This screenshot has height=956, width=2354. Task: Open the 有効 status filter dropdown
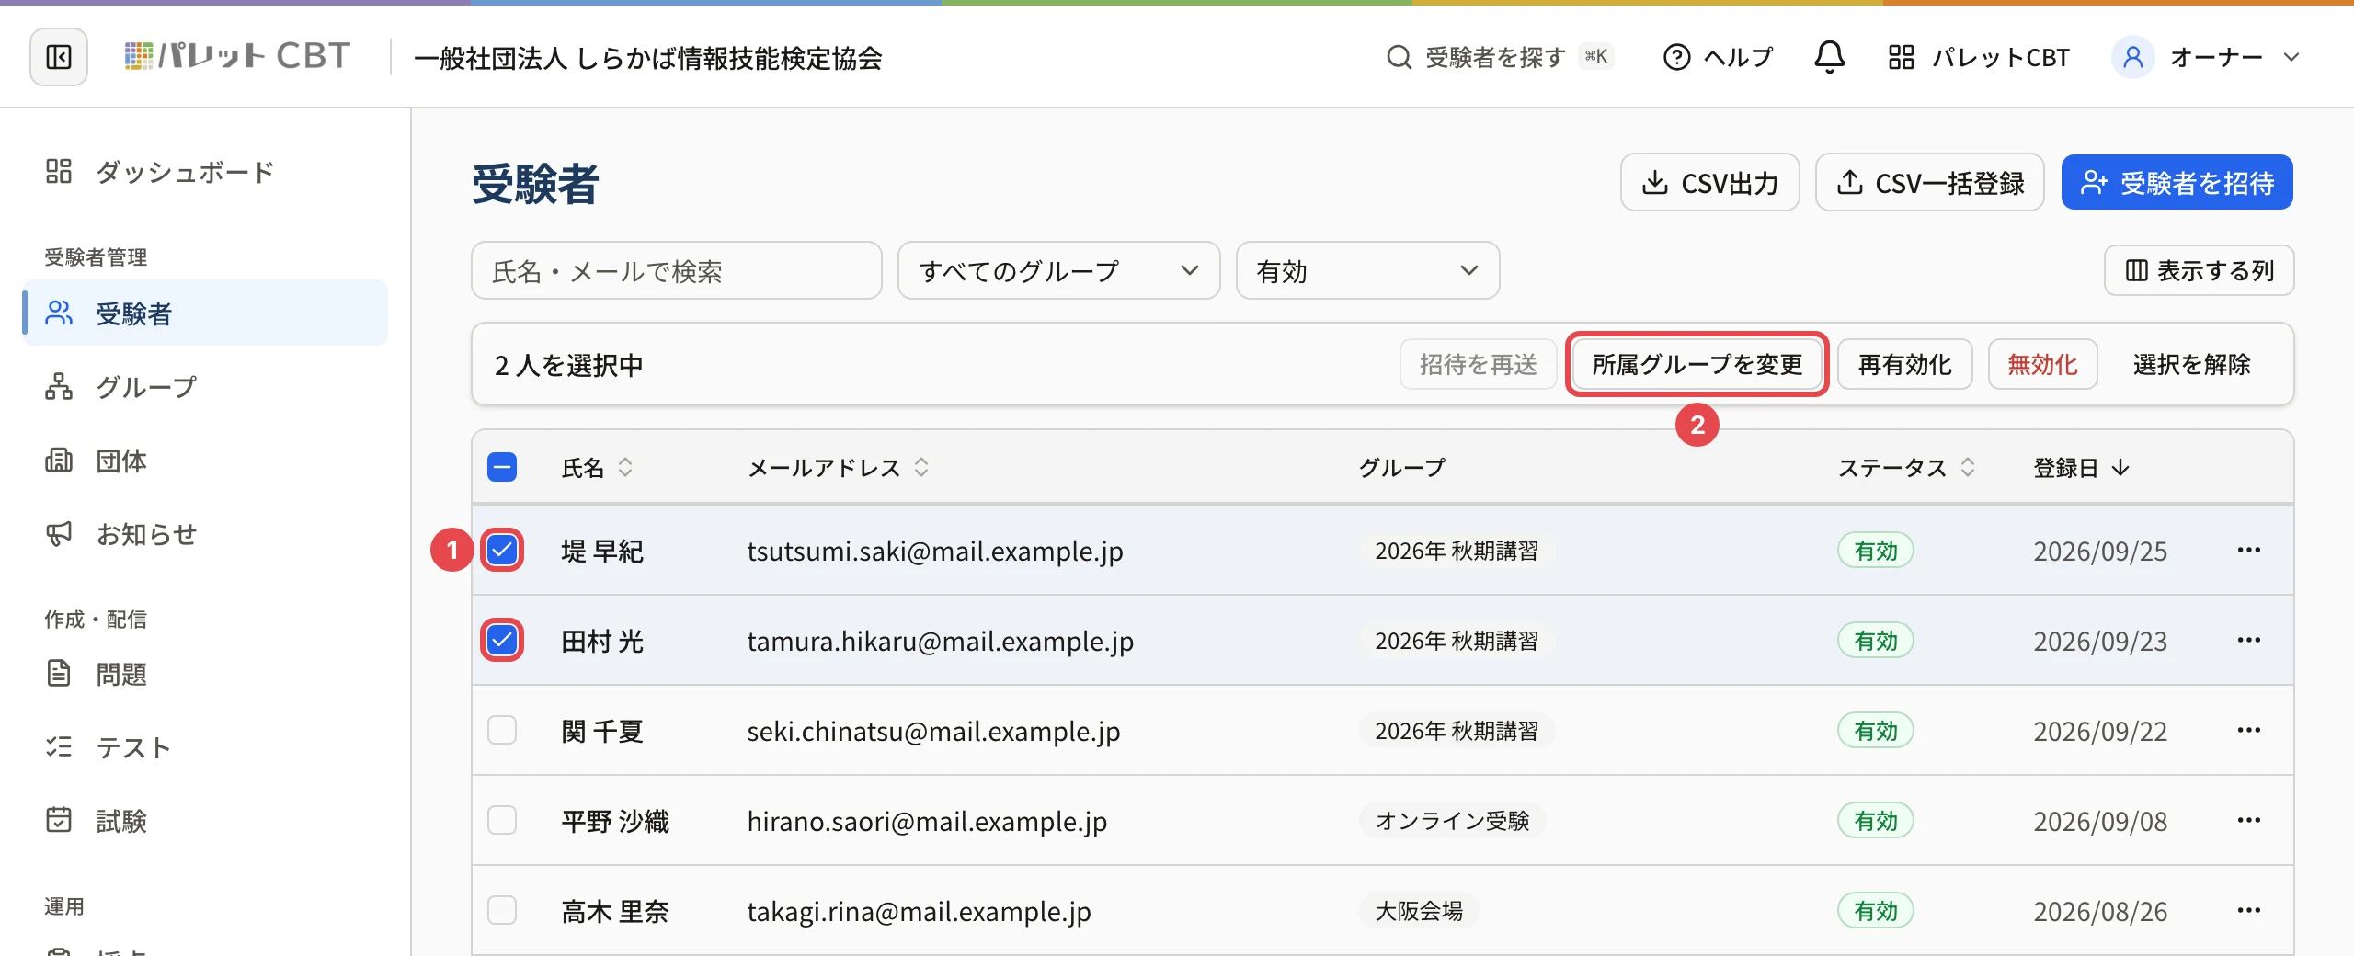click(x=1367, y=271)
